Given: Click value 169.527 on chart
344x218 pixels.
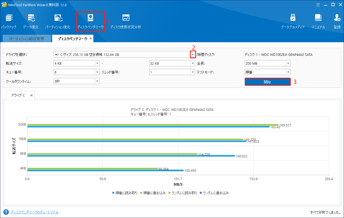Looking at the screenshot, I should pos(286,125).
